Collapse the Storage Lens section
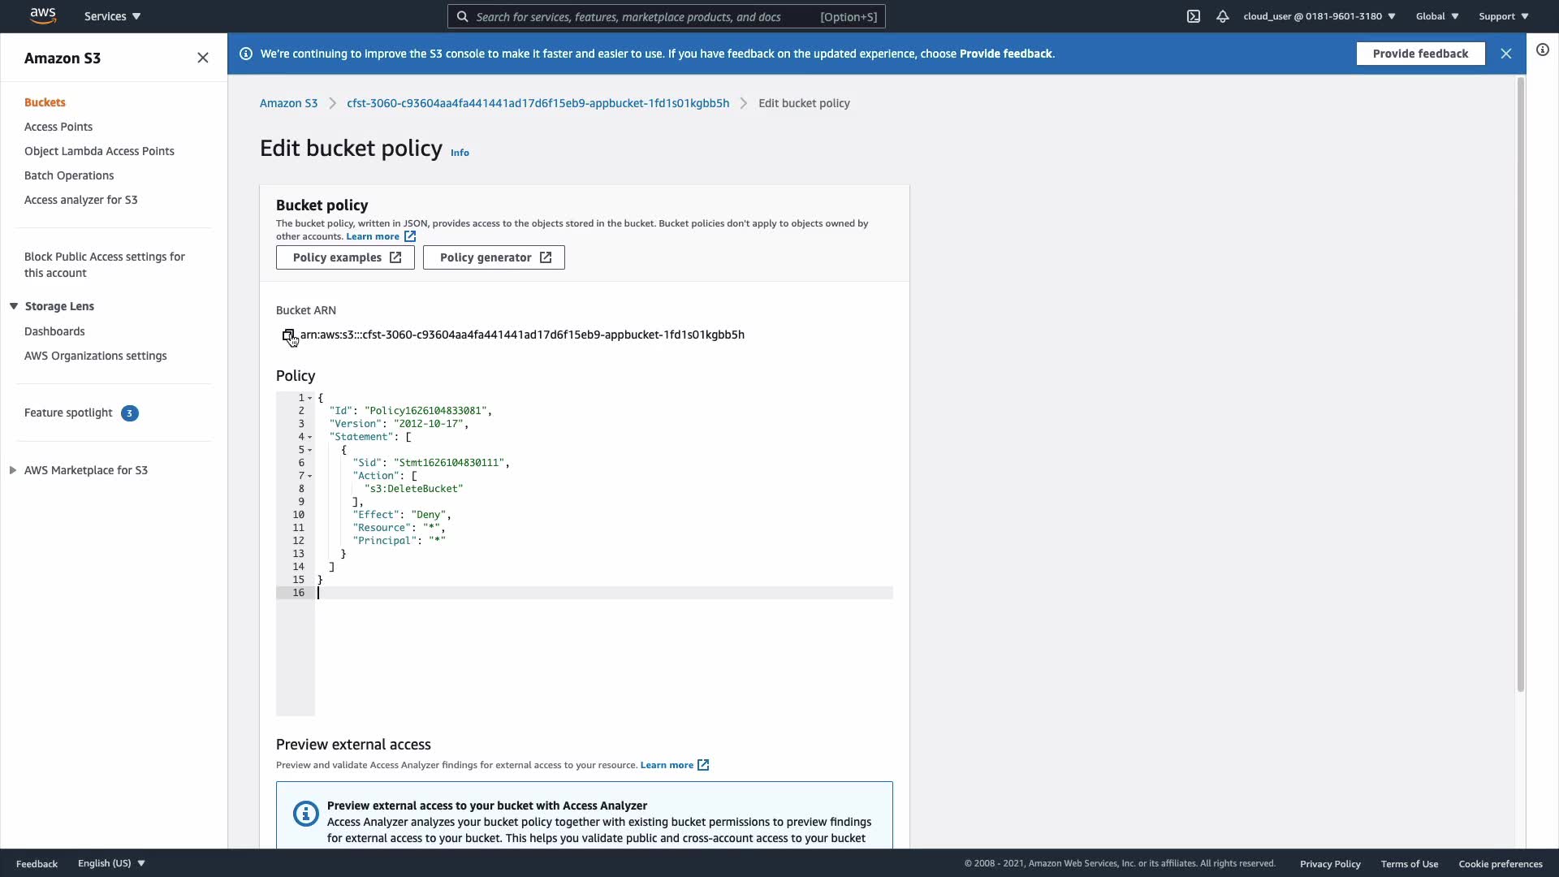Viewport: 1559px width, 877px height. click(x=14, y=306)
